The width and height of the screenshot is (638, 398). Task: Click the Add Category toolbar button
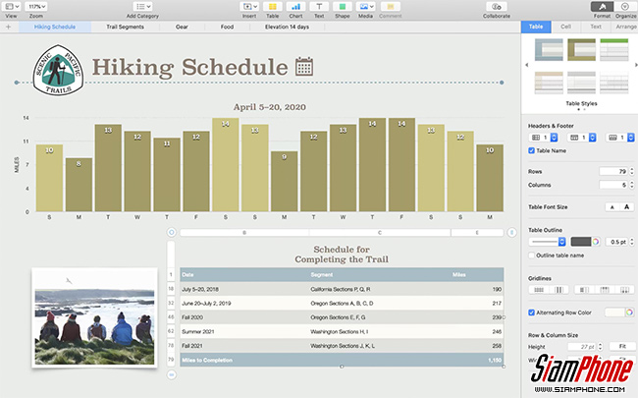point(142,7)
